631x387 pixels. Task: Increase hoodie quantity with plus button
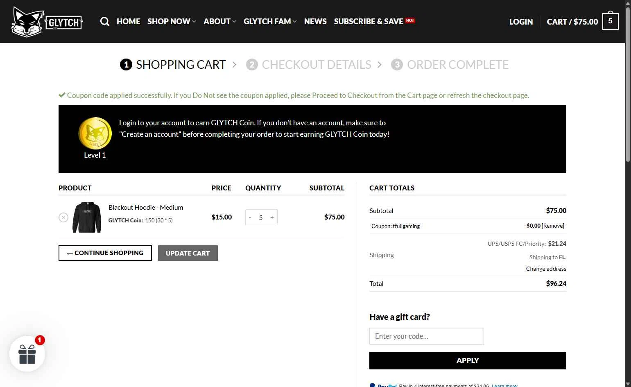point(272,217)
